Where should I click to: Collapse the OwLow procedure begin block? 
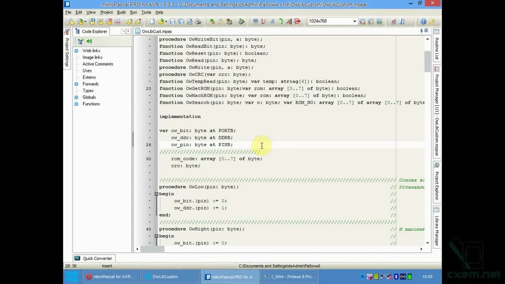156,194
